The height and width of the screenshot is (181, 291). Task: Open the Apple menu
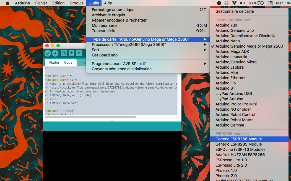pyautogui.click(x=7, y=3)
